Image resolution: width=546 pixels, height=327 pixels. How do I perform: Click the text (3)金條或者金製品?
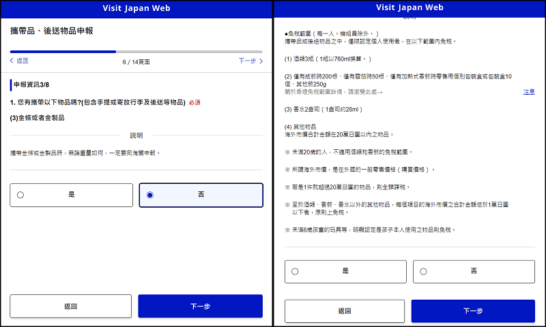[38, 118]
